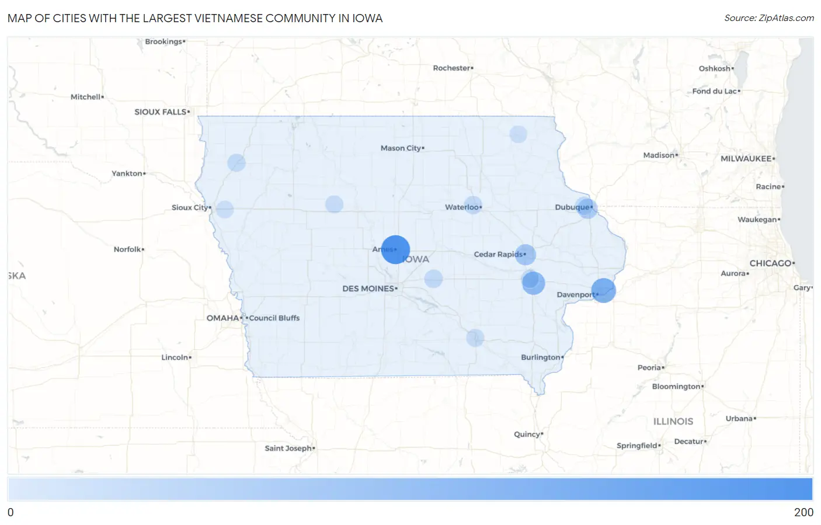This screenshot has width=821, height=525.
Task: Click the Source: ZipAtlas.com credit
Action: pyautogui.click(x=769, y=18)
